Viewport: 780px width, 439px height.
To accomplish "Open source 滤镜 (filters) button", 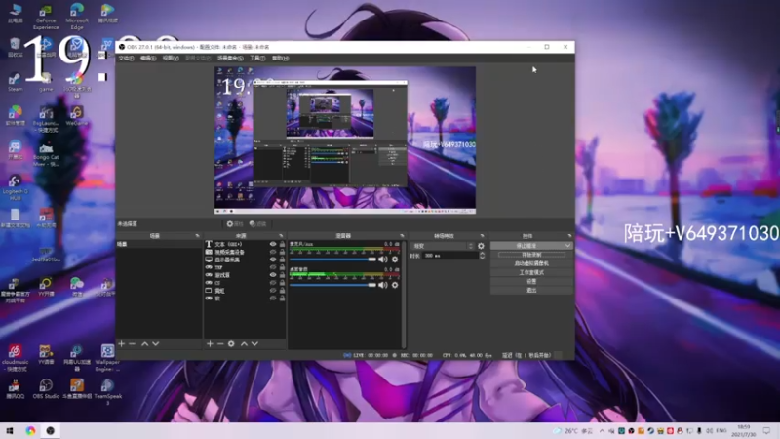I will point(257,224).
